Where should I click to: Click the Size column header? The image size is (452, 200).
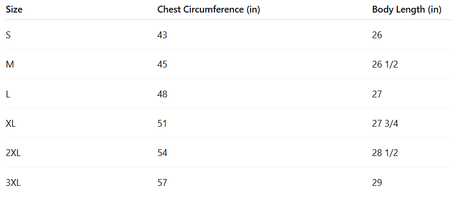click(14, 9)
